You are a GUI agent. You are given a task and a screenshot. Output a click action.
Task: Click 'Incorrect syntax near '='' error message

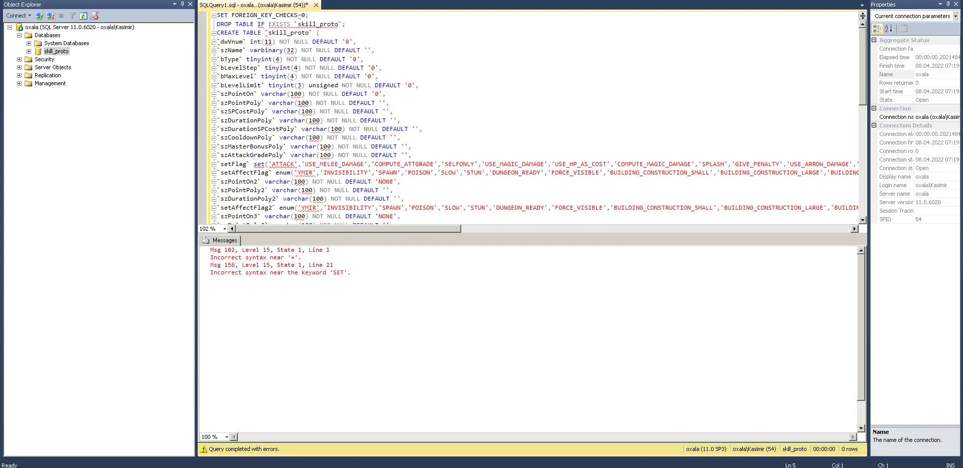(x=255, y=257)
